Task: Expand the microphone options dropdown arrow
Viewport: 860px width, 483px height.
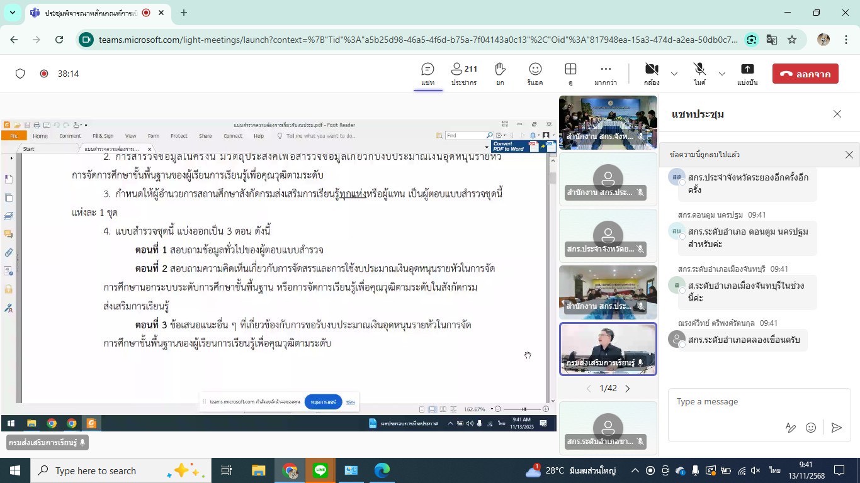Action: [722, 74]
